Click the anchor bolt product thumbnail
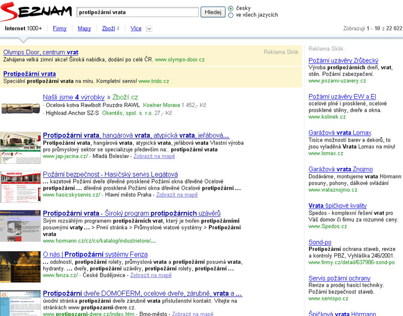Image resolution: width=403 pixels, height=316 pixels. pos(21,108)
